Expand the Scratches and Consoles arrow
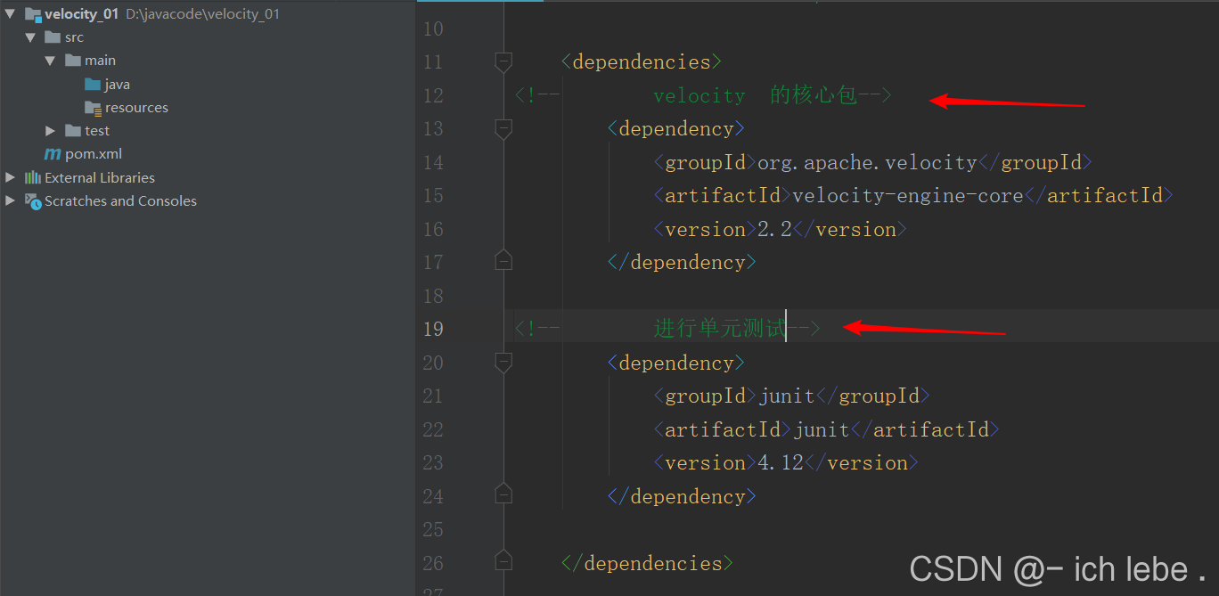 (x=10, y=200)
